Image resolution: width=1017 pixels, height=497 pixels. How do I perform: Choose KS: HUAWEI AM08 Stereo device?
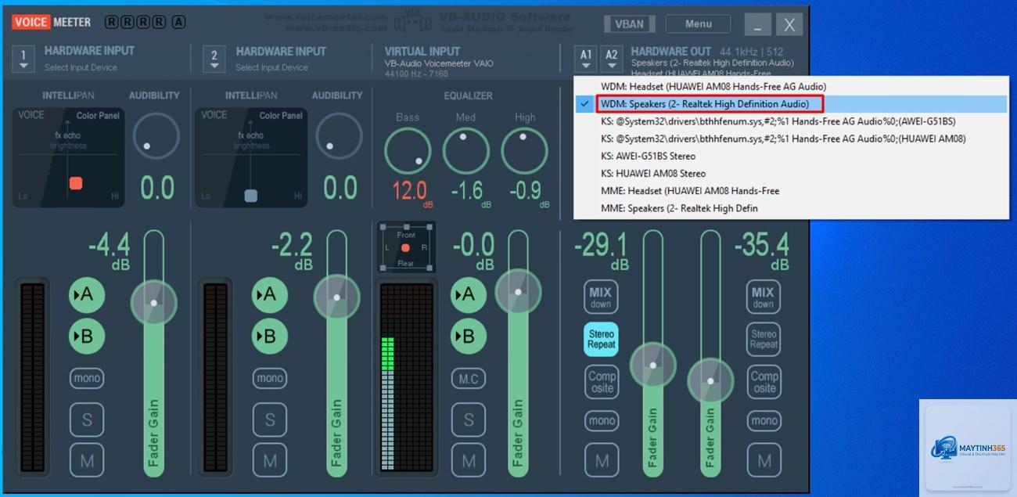pyautogui.click(x=792, y=173)
